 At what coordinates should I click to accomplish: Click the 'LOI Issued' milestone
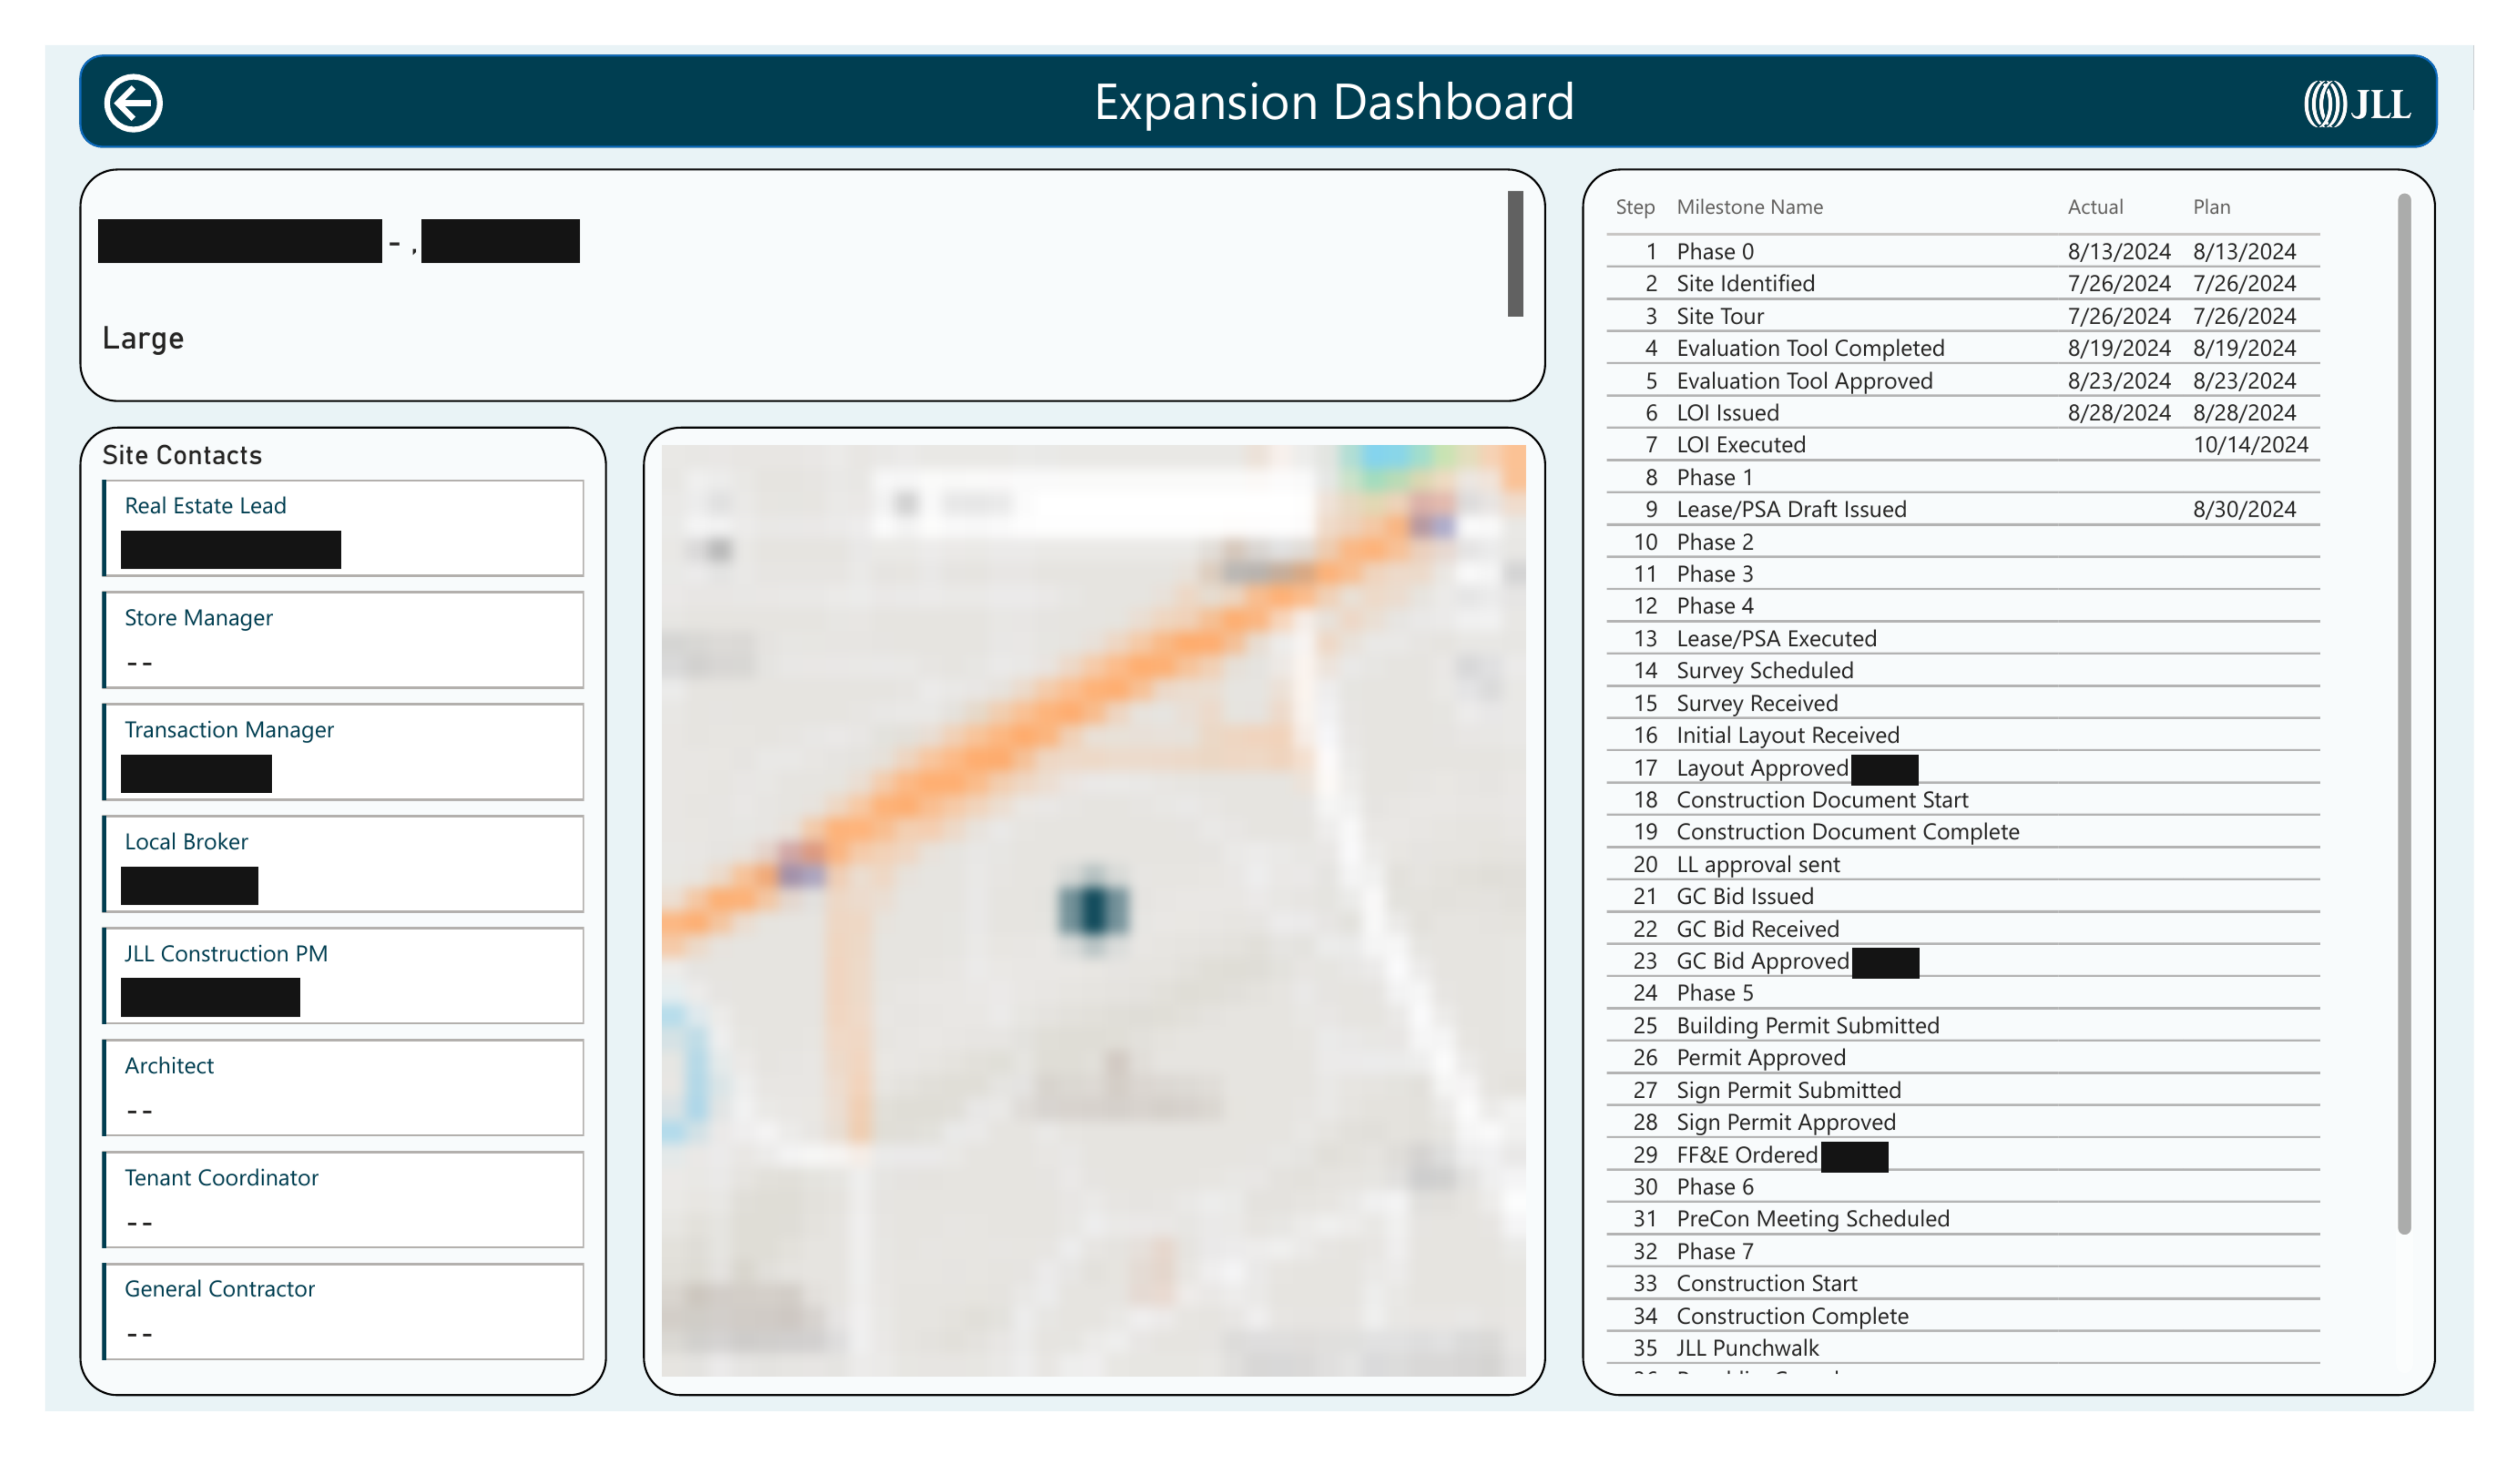coord(1727,413)
